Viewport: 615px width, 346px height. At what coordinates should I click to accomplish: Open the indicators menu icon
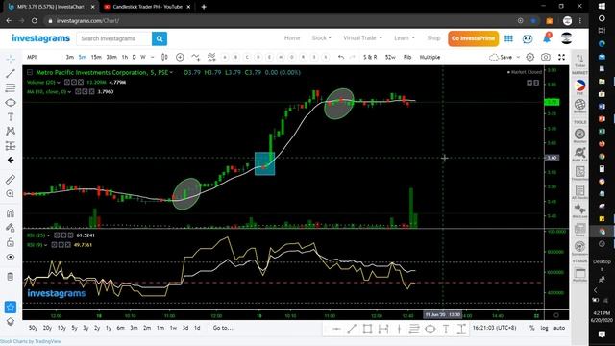195,58
